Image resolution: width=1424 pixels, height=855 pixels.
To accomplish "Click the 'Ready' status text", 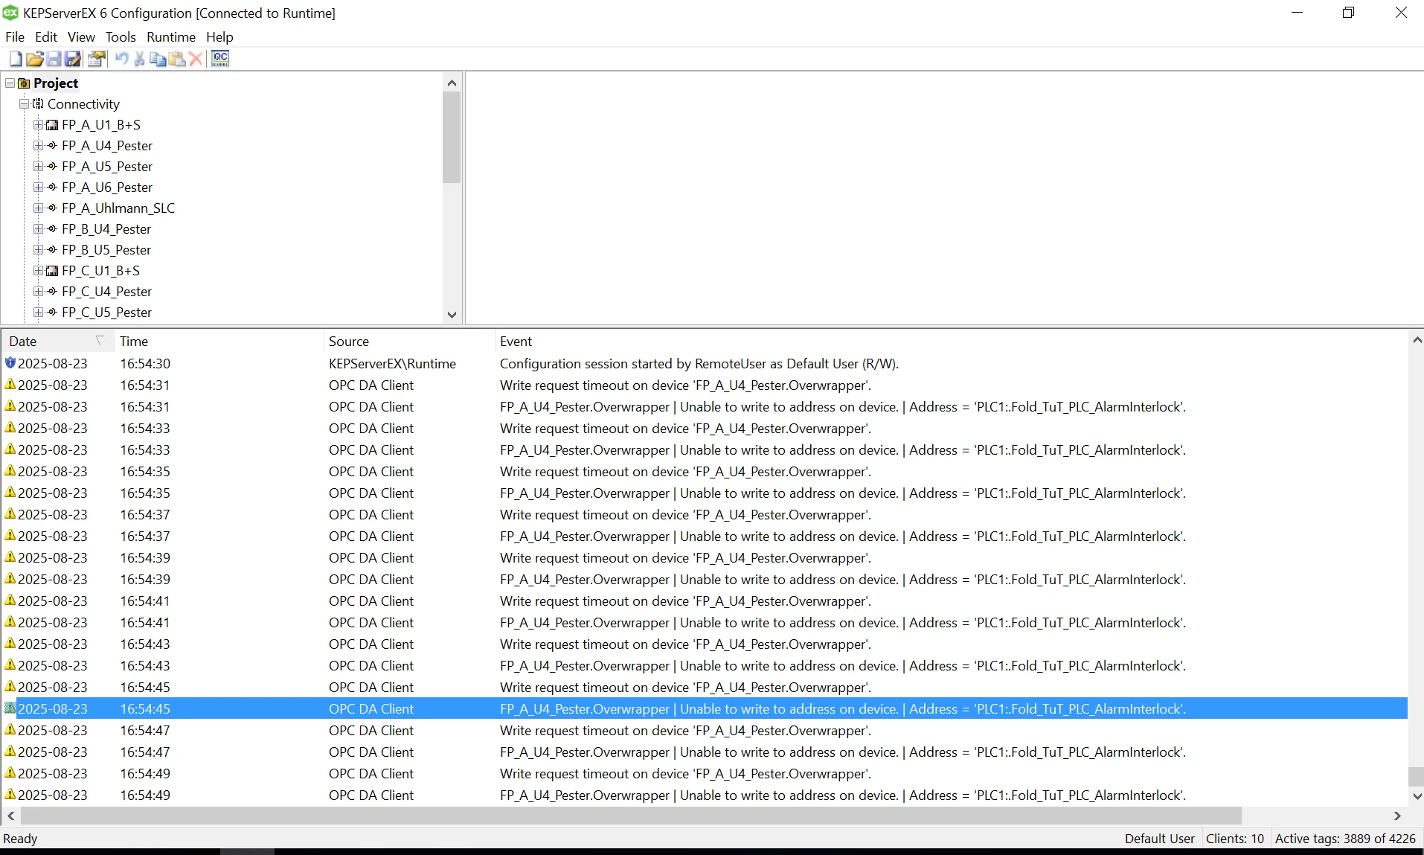I will [x=20, y=839].
